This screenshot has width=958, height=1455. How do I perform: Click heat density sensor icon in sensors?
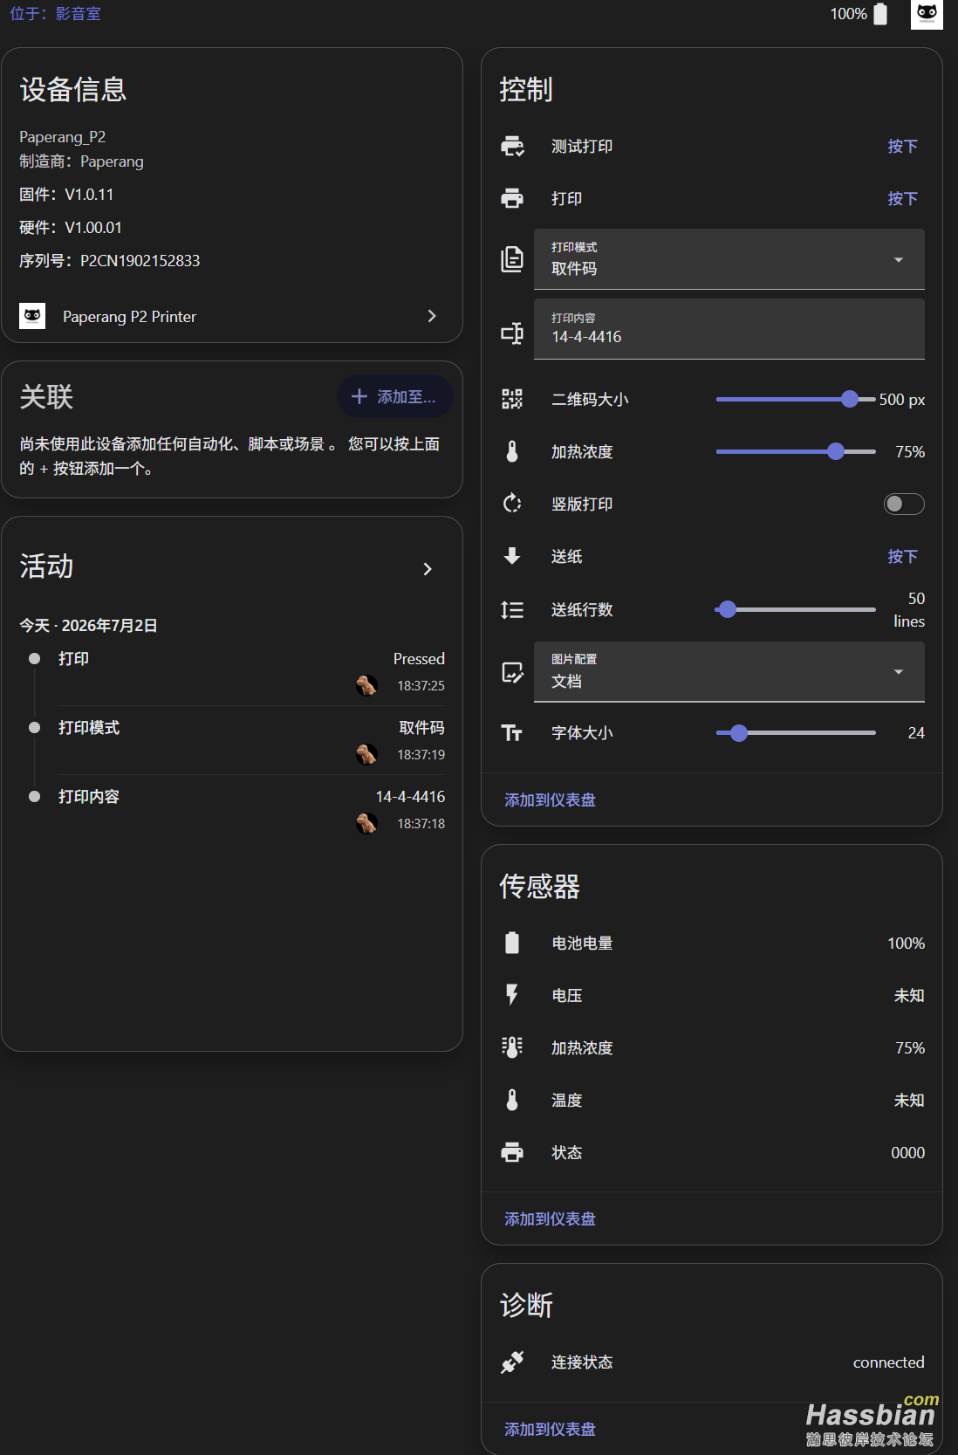click(512, 1047)
